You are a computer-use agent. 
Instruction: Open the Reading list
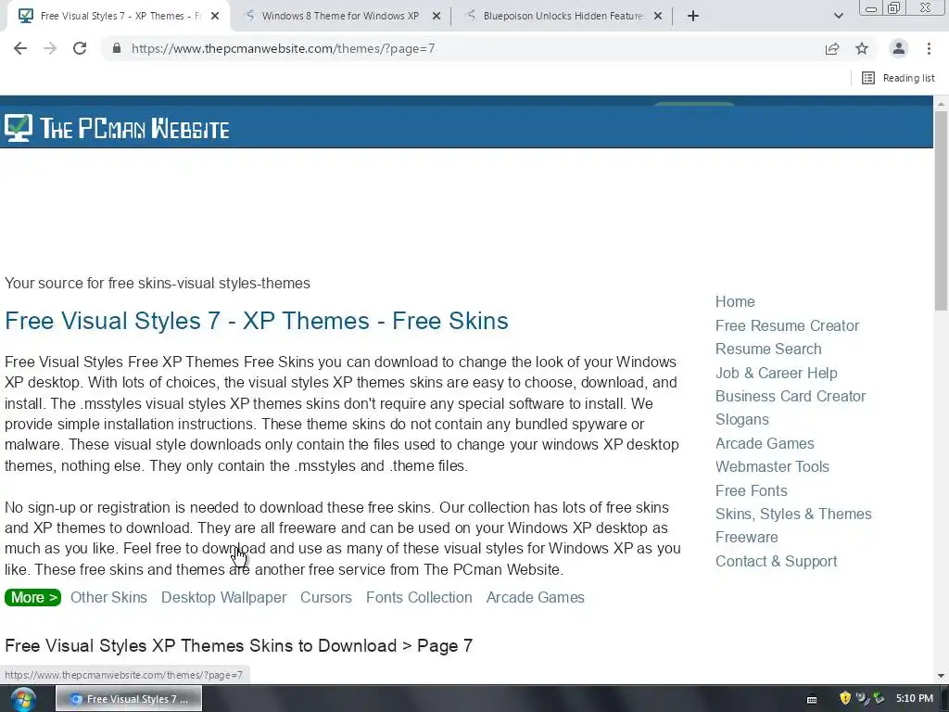pyautogui.click(x=898, y=78)
